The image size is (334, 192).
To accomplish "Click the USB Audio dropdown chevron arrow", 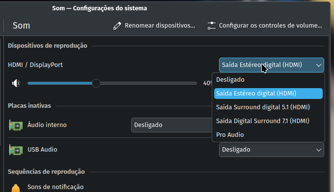I will [318, 150].
